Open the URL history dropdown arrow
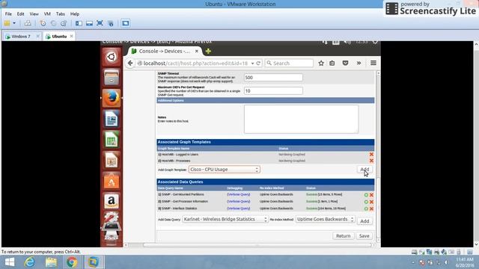Screen dimensions: 479x269 tap(253, 64)
